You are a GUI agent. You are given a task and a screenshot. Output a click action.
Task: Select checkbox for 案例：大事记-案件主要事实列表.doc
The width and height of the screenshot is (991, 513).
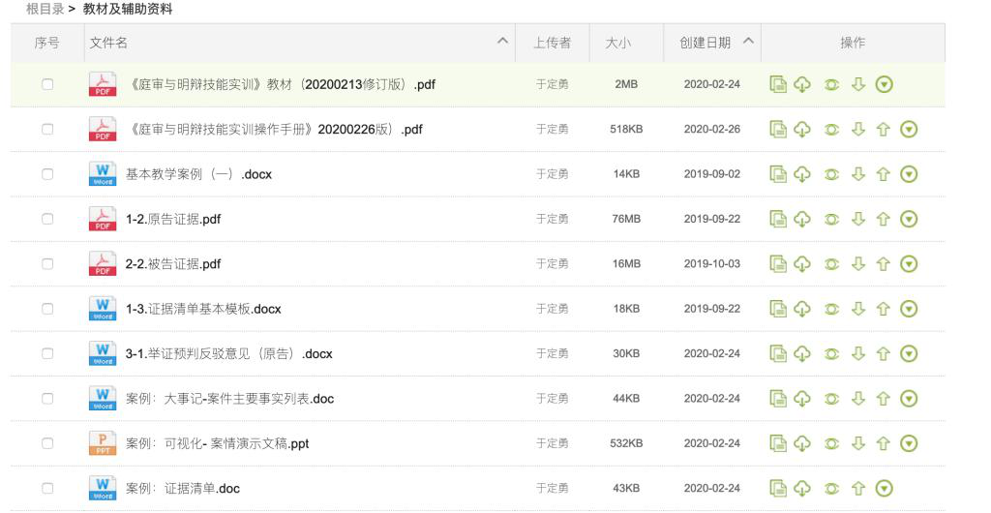(x=46, y=398)
